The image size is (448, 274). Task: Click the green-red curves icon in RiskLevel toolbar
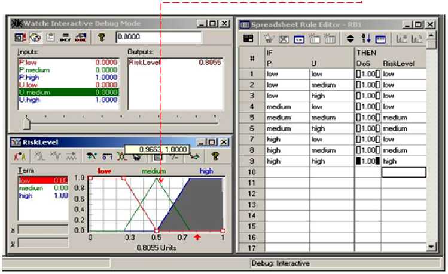pyautogui.click(x=121, y=156)
